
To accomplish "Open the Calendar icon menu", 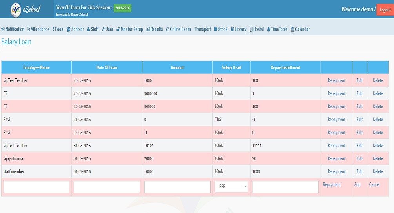I will pos(292,29).
